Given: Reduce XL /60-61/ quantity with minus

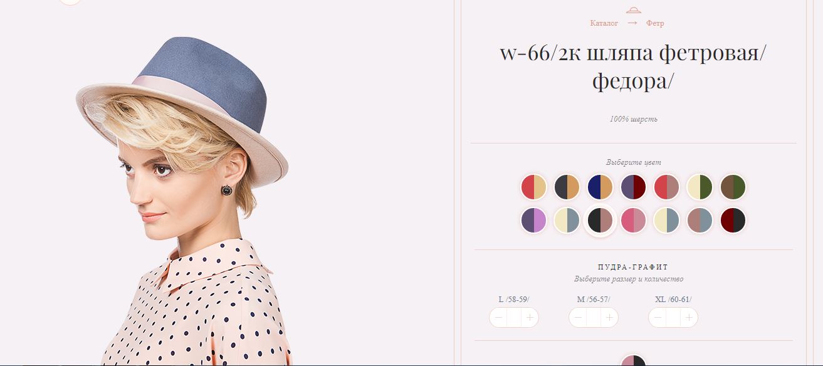Looking at the screenshot, I should 658,318.
